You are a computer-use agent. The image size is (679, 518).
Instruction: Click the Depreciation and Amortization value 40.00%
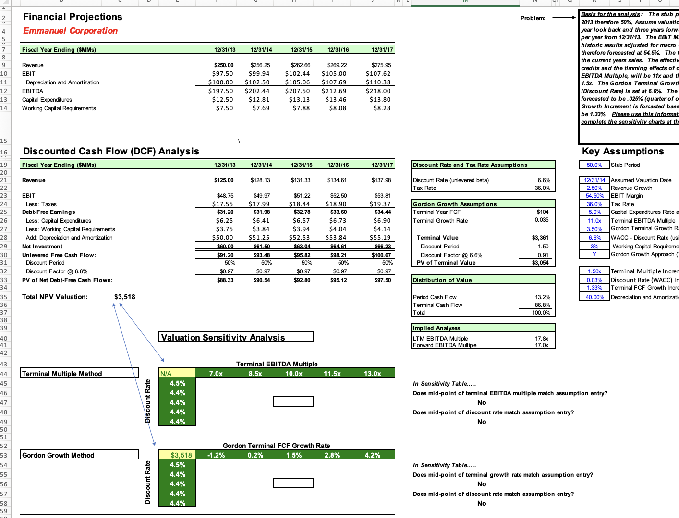click(594, 296)
